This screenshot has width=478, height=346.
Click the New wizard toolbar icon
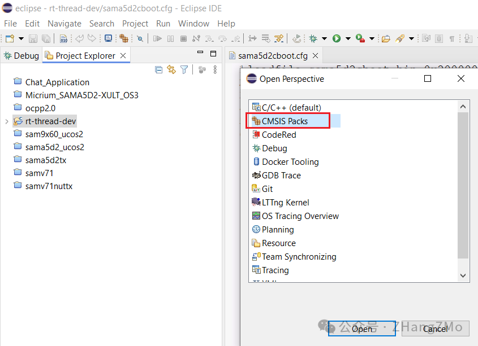(x=10, y=38)
